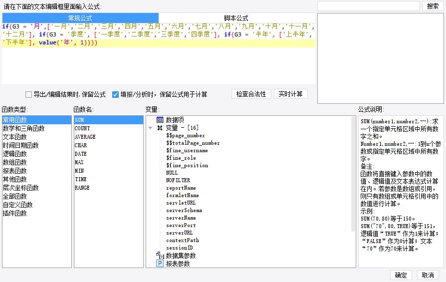This screenshot has width=446, height=282.
Task: Select the reportName variable
Action: click(181, 188)
